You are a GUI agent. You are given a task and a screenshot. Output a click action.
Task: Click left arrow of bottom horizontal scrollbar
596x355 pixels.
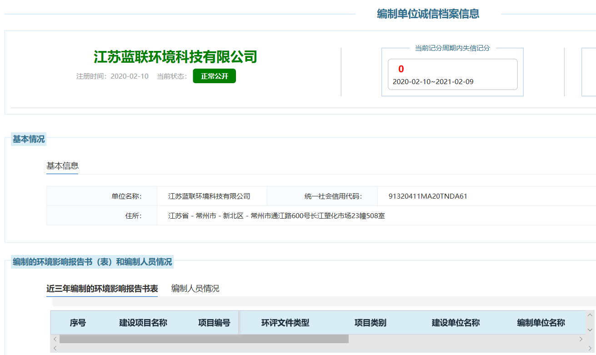(x=55, y=348)
